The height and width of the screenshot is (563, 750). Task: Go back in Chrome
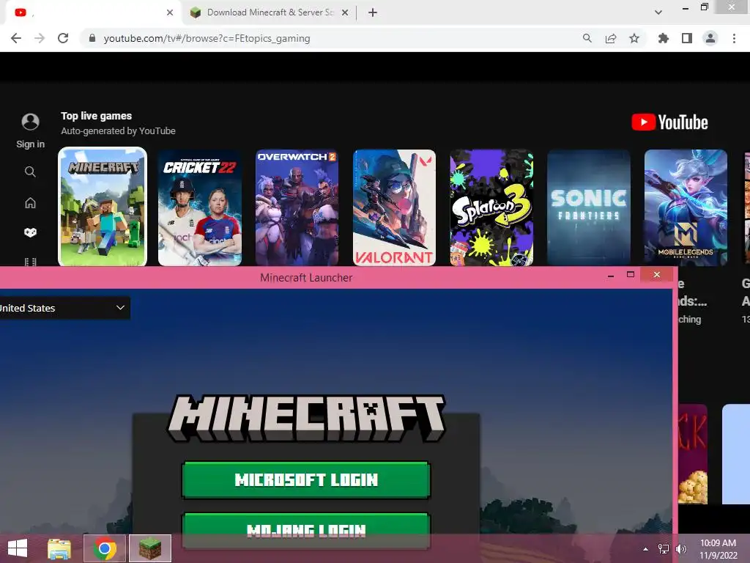pyautogui.click(x=16, y=38)
